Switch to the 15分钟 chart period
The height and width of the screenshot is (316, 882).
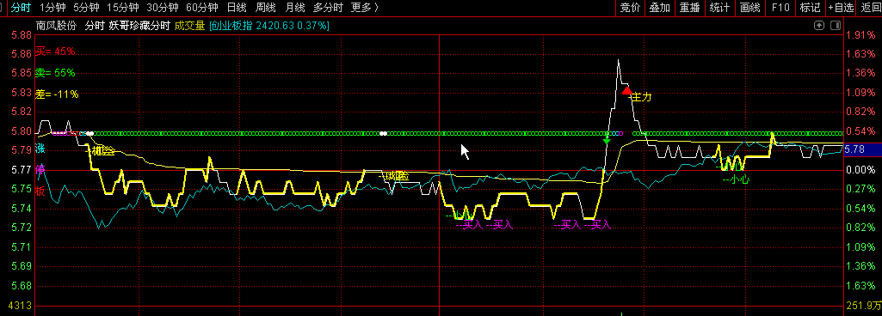pos(123,7)
